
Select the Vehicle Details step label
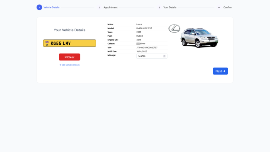pos(51,7)
